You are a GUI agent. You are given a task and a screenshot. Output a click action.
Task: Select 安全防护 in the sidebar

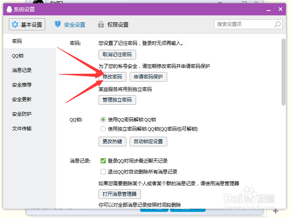click(30, 114)
